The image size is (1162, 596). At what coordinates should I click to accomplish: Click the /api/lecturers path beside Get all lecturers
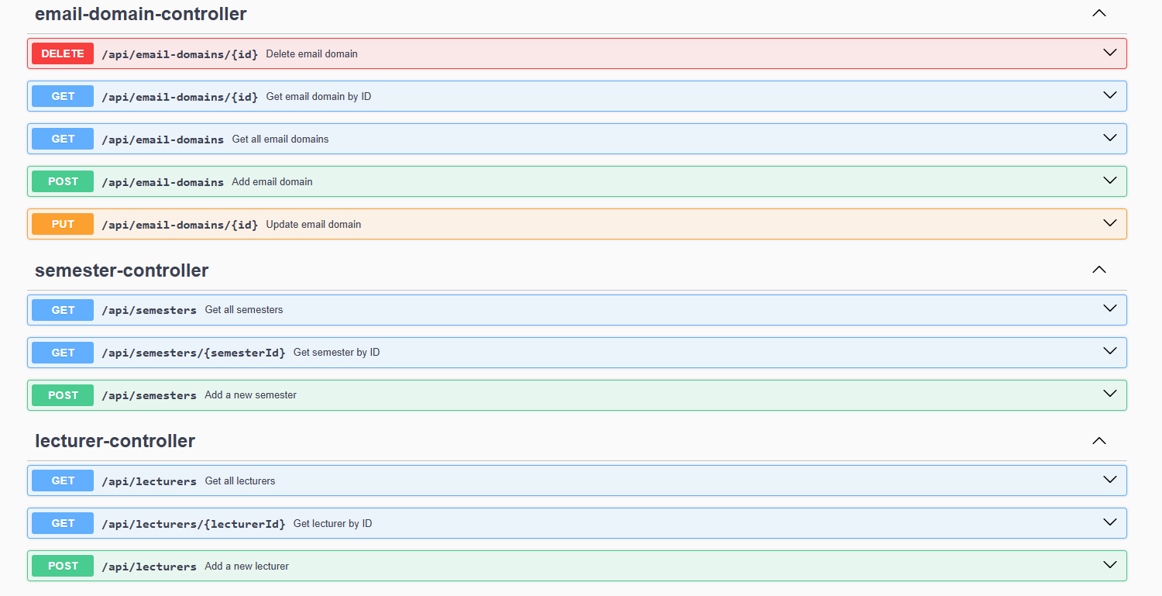pyautogui.click(x=150, y=481)
